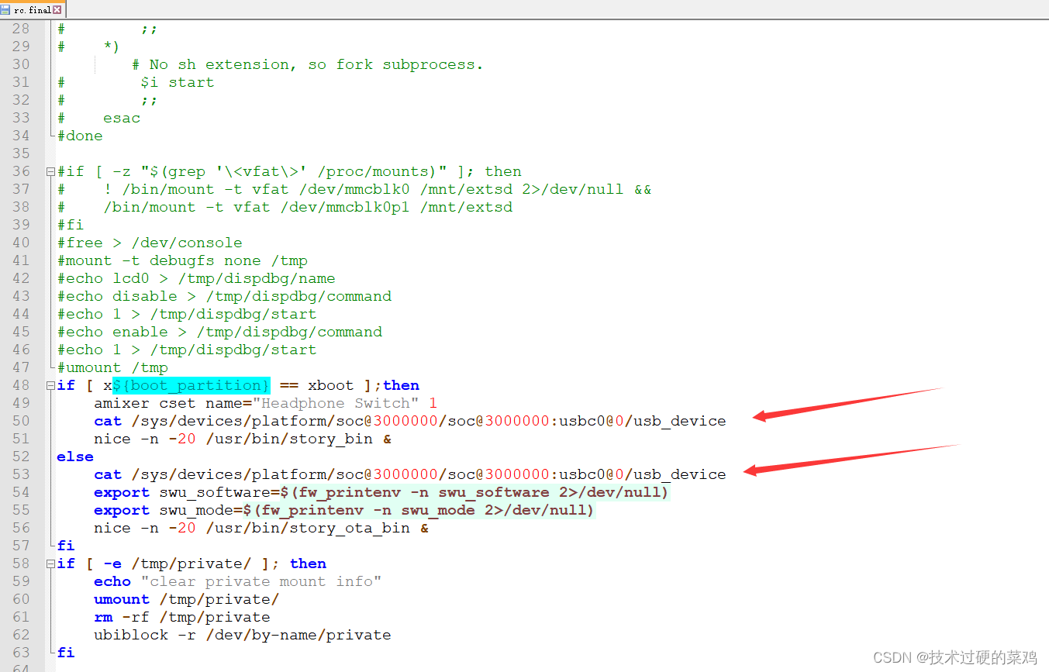Switch to the rc.final tab
The width and height of the screenshot is (1049, 672).
(x=32, y=9)
